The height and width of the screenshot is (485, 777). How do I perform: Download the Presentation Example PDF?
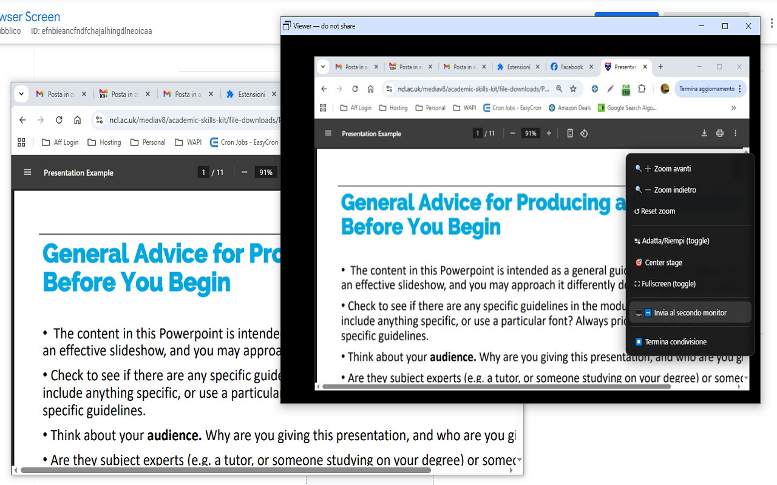[704, 133]
